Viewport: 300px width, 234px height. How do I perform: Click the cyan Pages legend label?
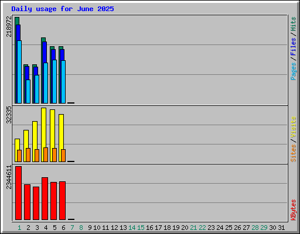point(294,71)
